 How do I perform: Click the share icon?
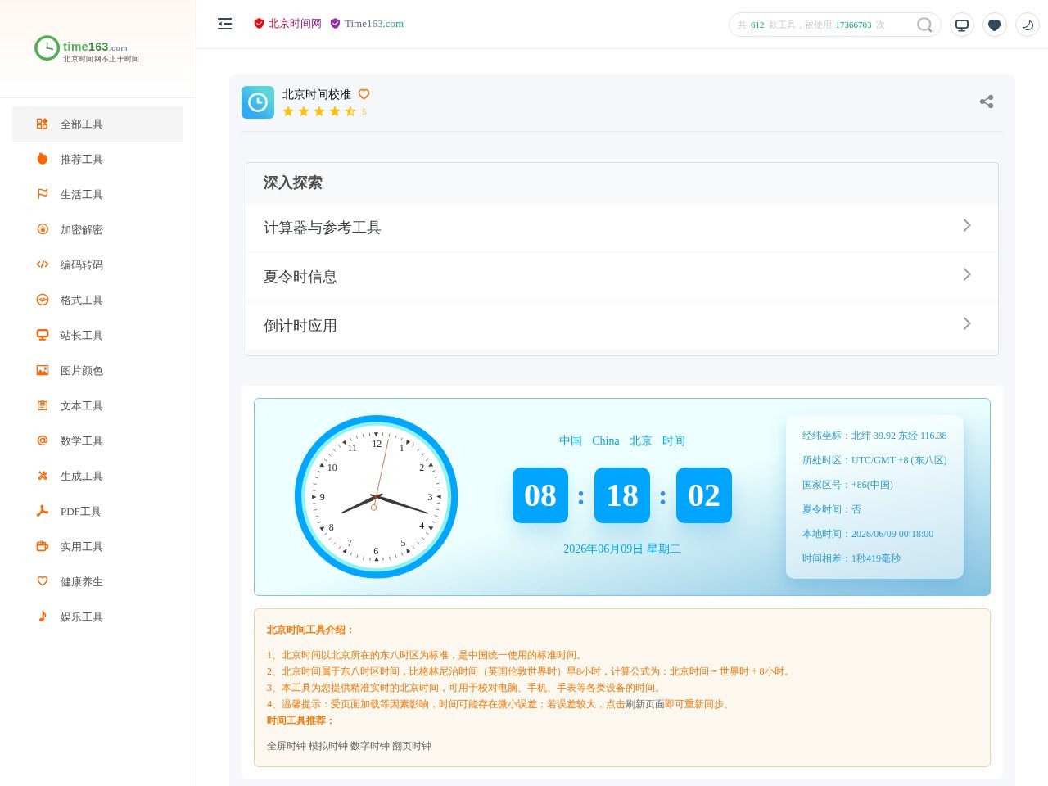pyautogui.click(x=987, y=102)
